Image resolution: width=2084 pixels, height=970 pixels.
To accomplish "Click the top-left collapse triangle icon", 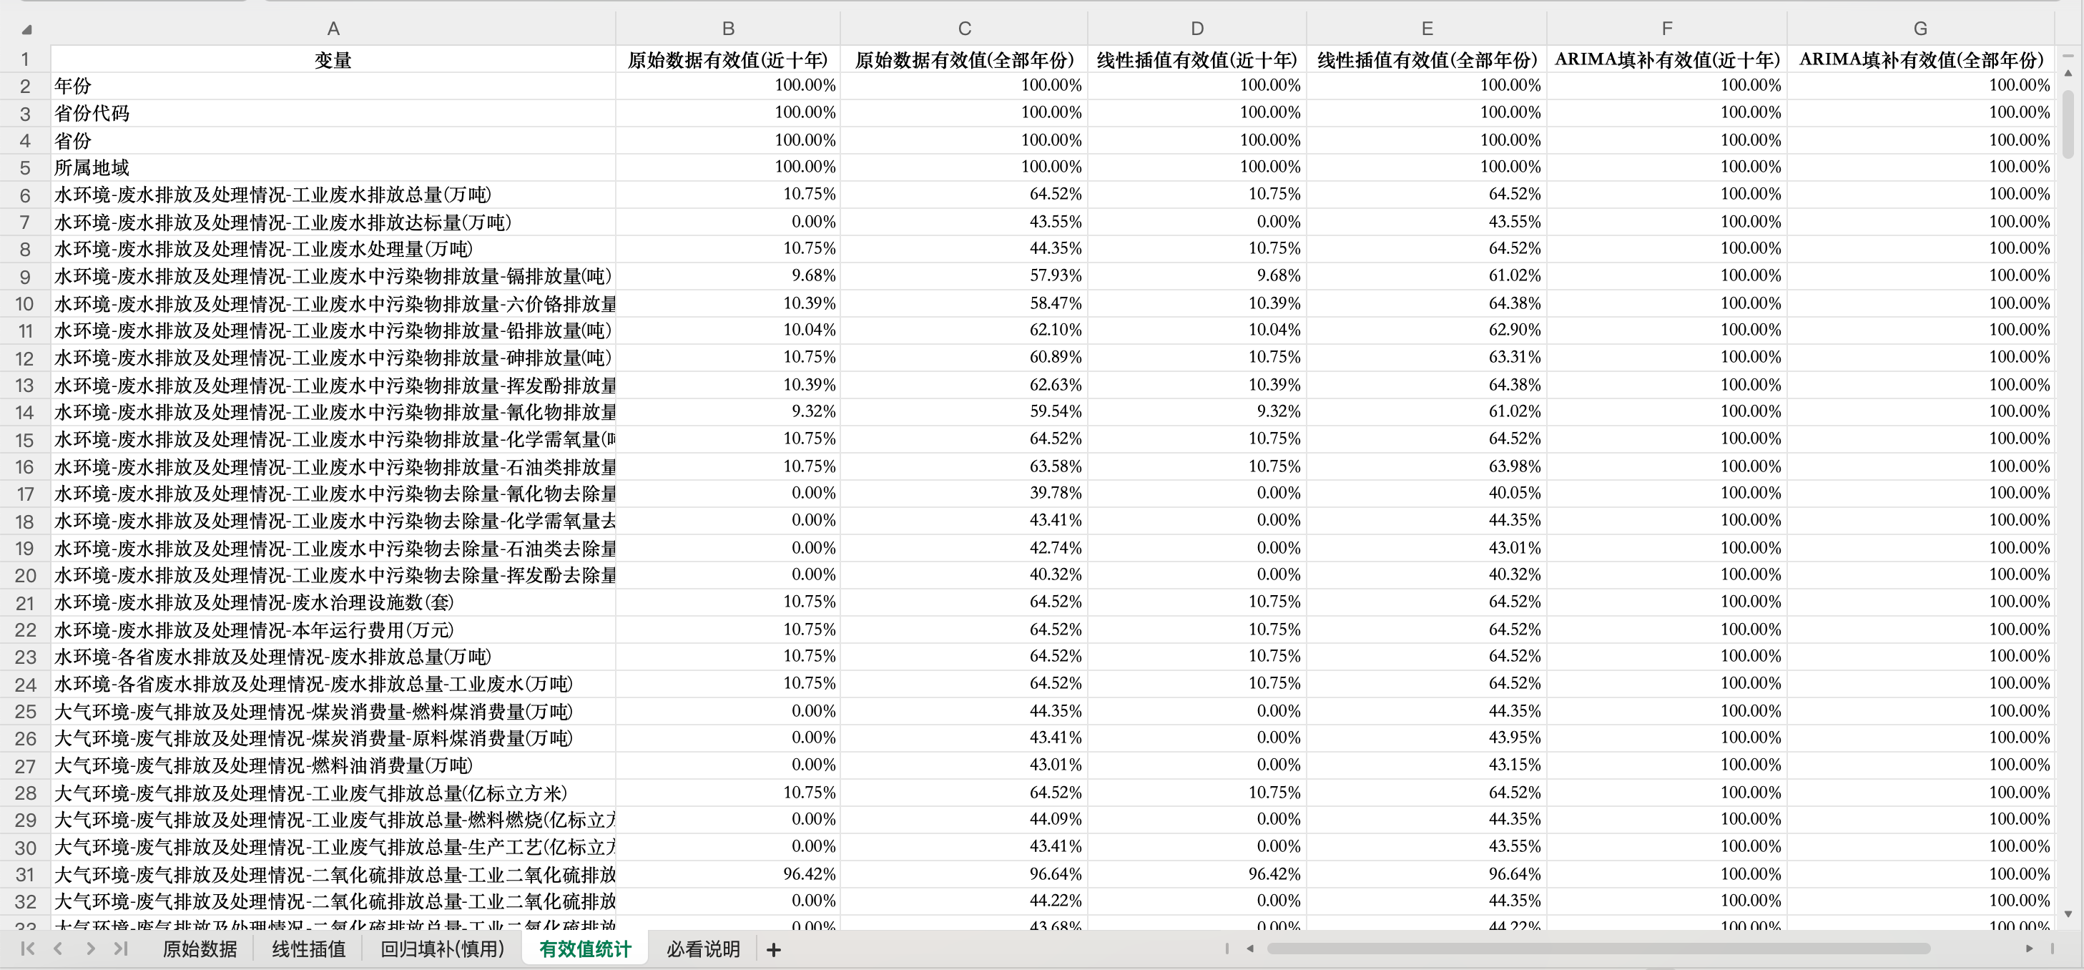I will [x=26, y=29].
